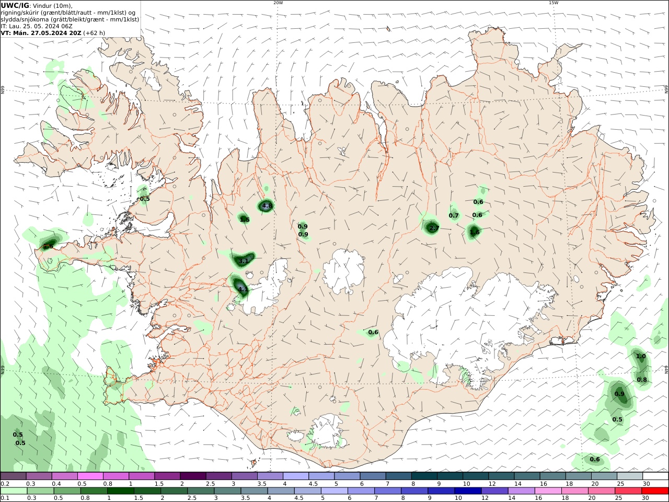This screenshot has width=669, height=502.
Task: Click the 0.7 precipitation value on the map
Action: pyautogui.click(x=454, y=215)
